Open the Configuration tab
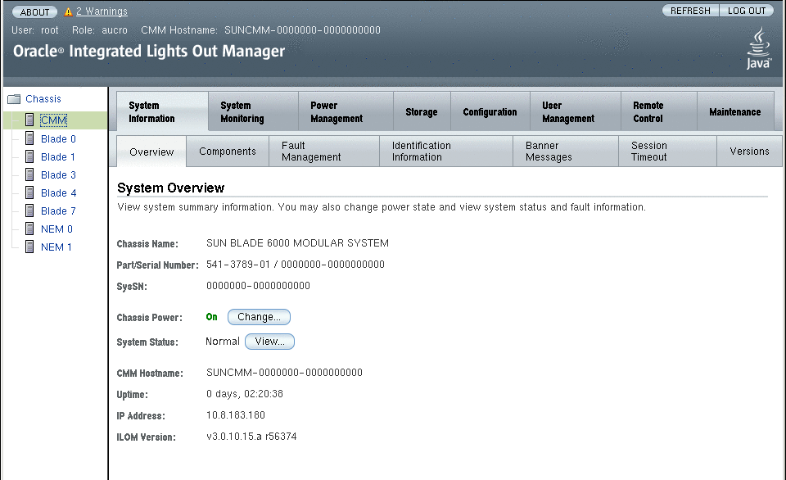 click(490, 112)
